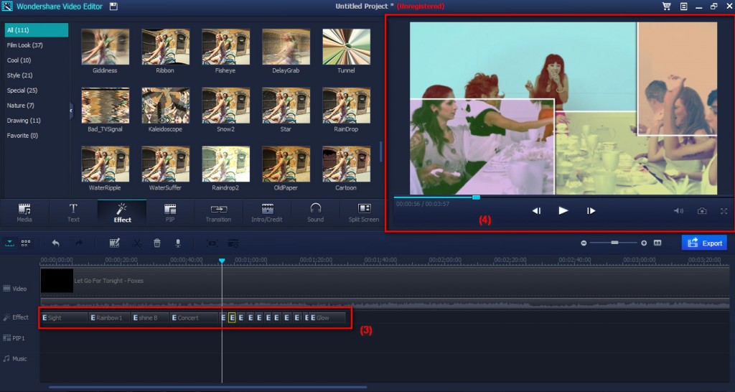
Task: Pick the WaterSuffer effect thumbnail
Action: click(166, 164)
